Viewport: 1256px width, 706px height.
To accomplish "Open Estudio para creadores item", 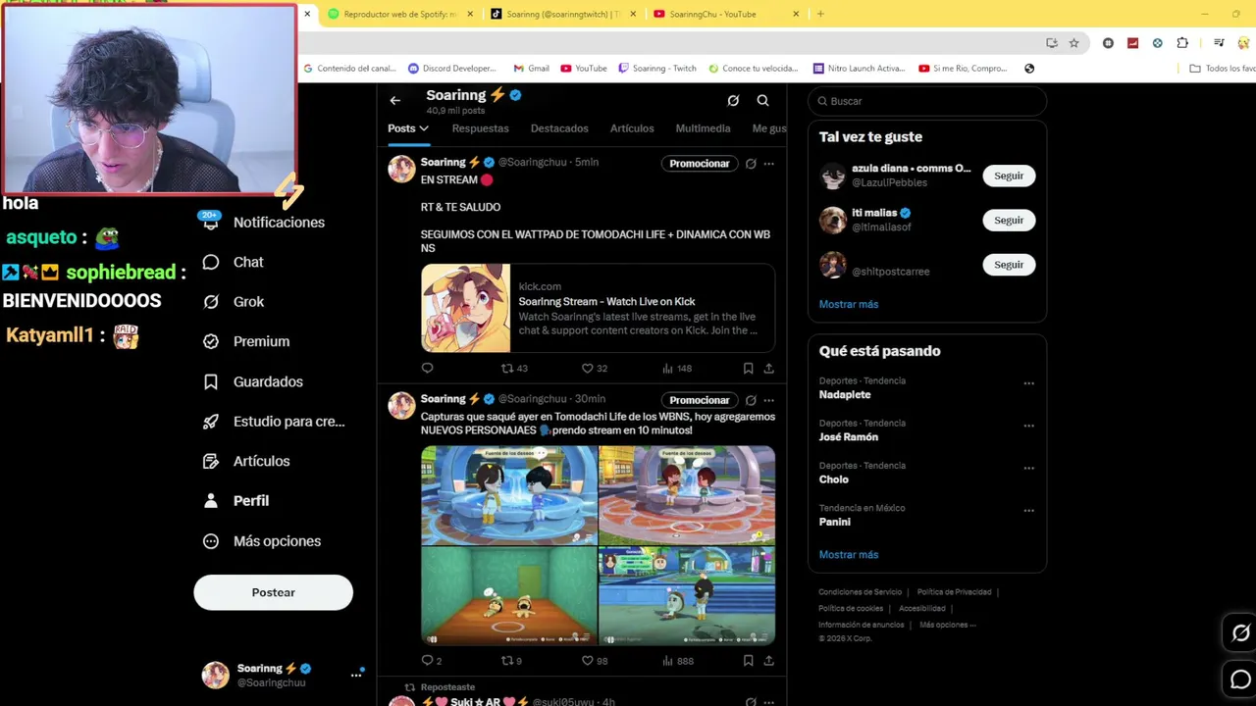I will 274,422.
